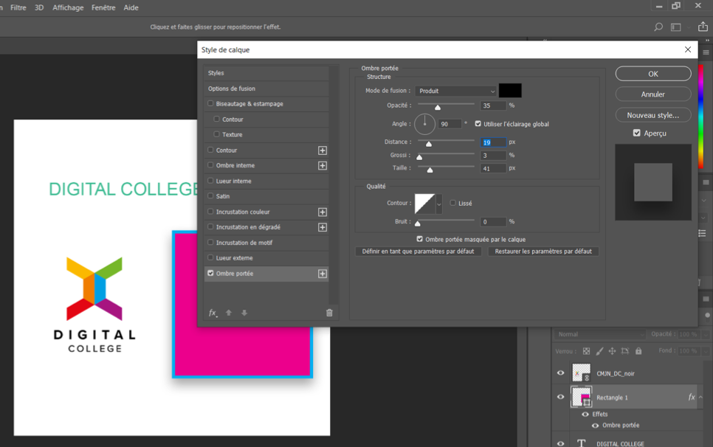The image size is (713, 447).
Task: Close the Style de calque dialog
Action: (x=688, y=49)
